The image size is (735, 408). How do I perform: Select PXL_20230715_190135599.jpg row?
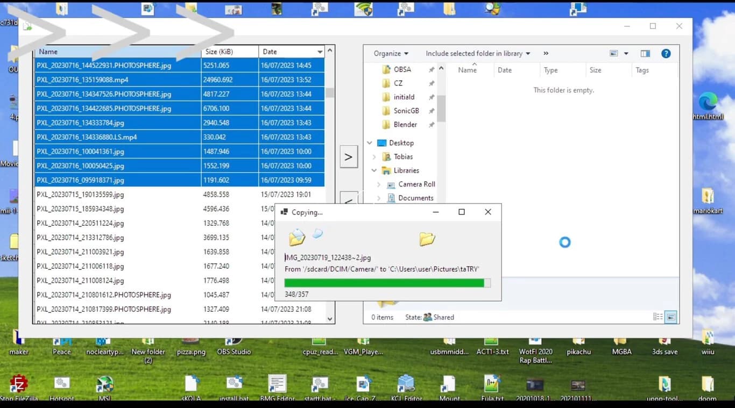tap(180, 195)
